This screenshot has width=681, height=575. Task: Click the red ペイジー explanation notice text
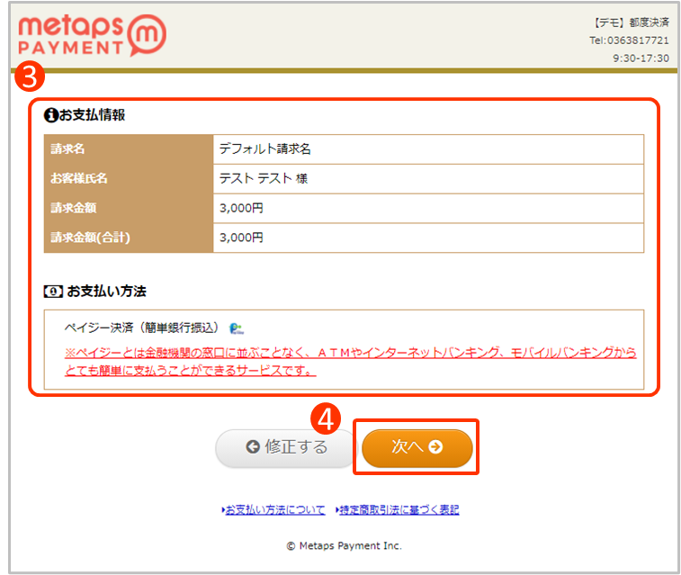click(x=350, y=362)
